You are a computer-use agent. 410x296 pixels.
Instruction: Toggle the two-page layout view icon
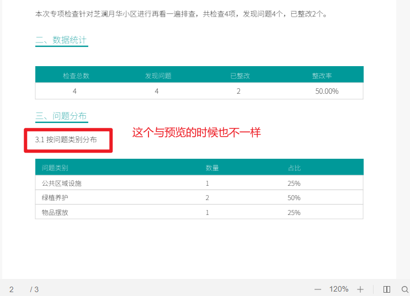coord(387,289)
